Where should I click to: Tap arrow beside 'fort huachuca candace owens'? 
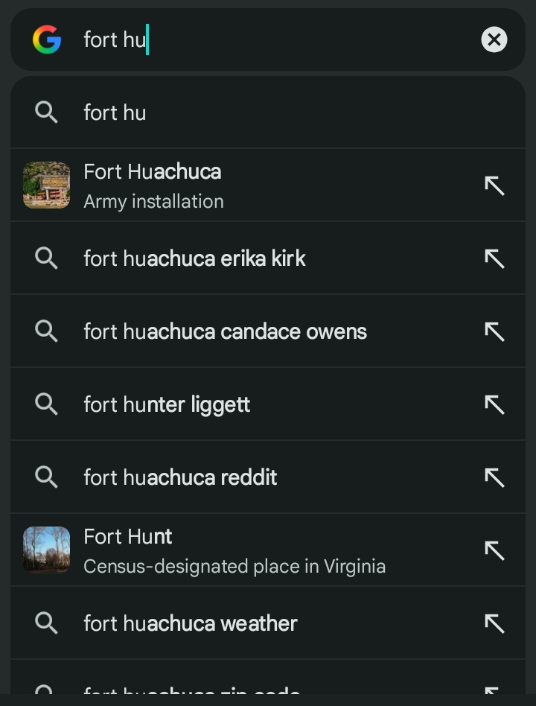494,331
